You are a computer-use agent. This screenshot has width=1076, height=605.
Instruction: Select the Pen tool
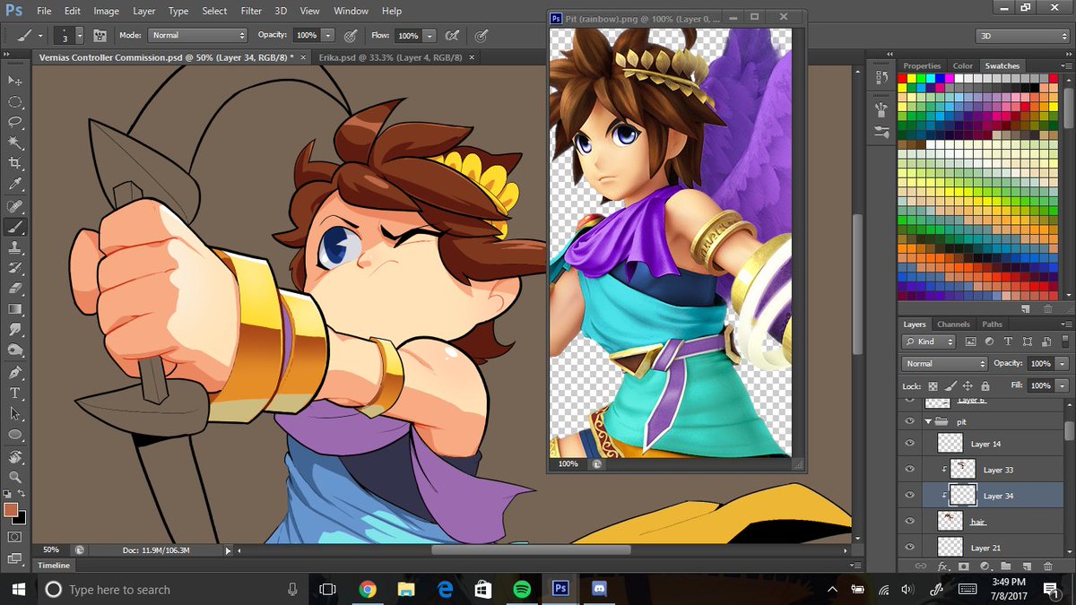[x=15, y=373]
